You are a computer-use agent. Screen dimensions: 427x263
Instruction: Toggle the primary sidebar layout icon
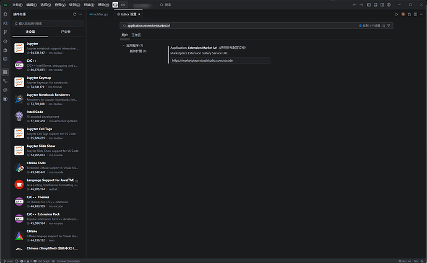click(x=370, y=4)
